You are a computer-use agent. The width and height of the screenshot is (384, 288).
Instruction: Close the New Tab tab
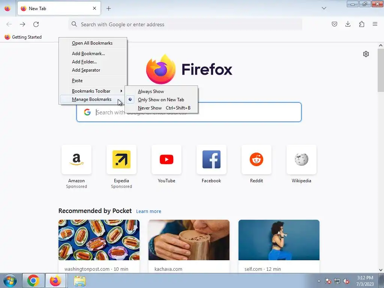94,8
